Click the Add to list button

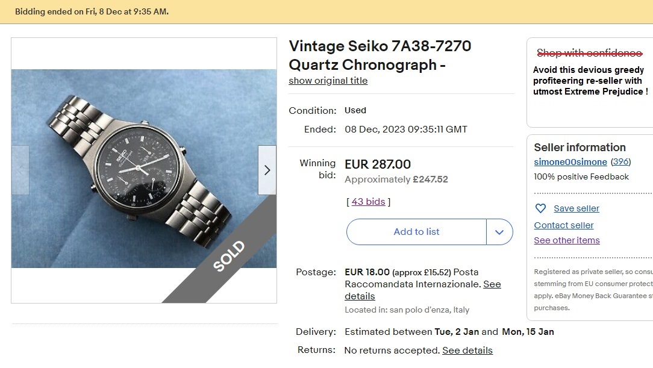coord(416,232)
